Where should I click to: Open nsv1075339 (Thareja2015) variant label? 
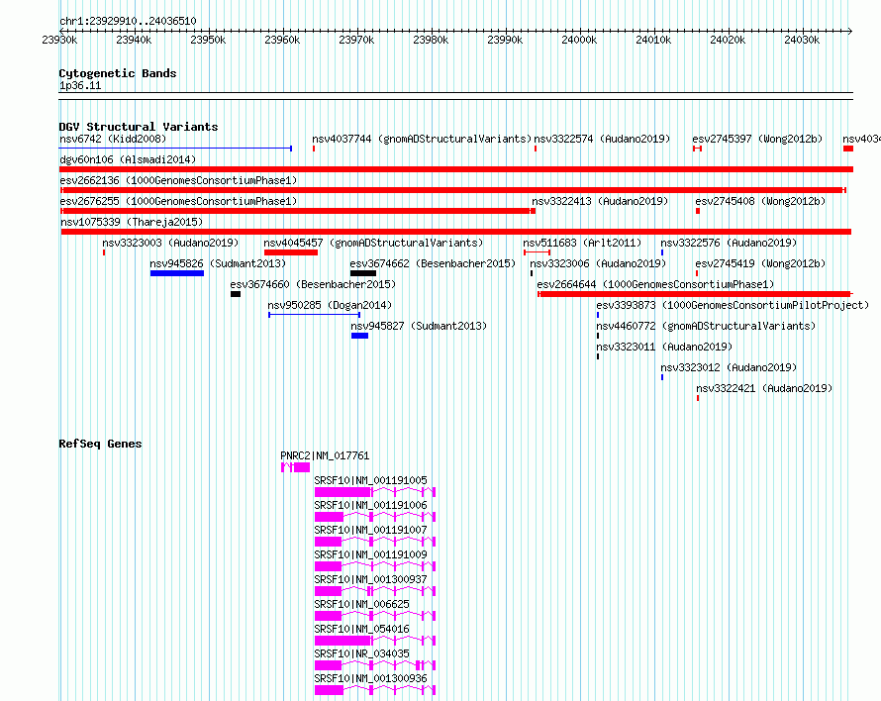[132, 222]
